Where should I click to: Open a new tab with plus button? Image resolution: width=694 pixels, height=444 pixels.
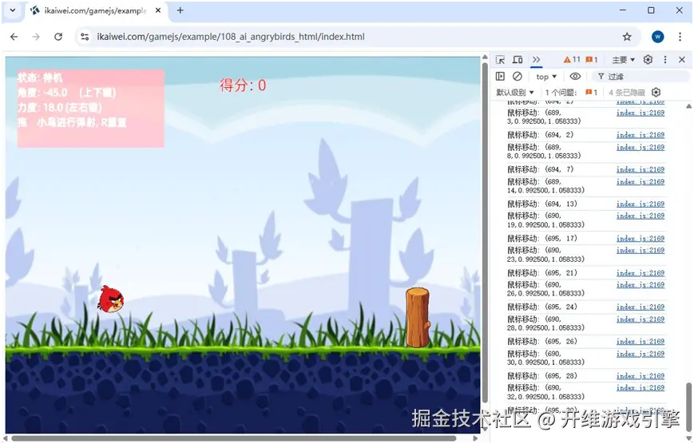click(180, 10)
